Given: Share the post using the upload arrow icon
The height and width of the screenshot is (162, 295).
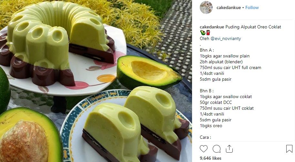Looking at the screenshot, I should (x=229, y=149).
